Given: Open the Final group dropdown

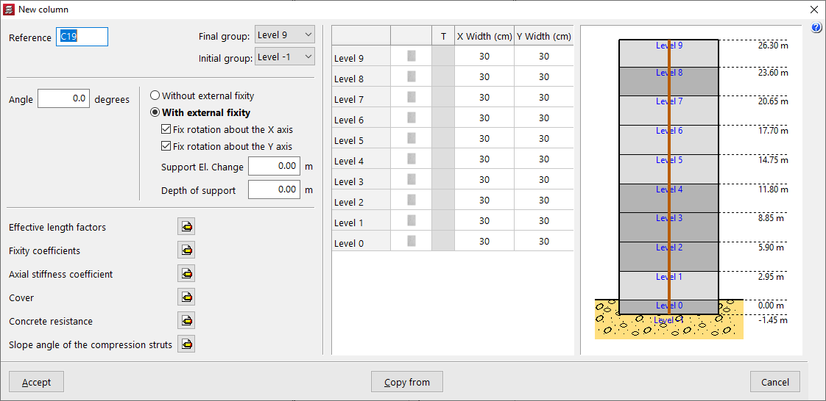Looking at the screenshot, I should (x=284, y=35).
